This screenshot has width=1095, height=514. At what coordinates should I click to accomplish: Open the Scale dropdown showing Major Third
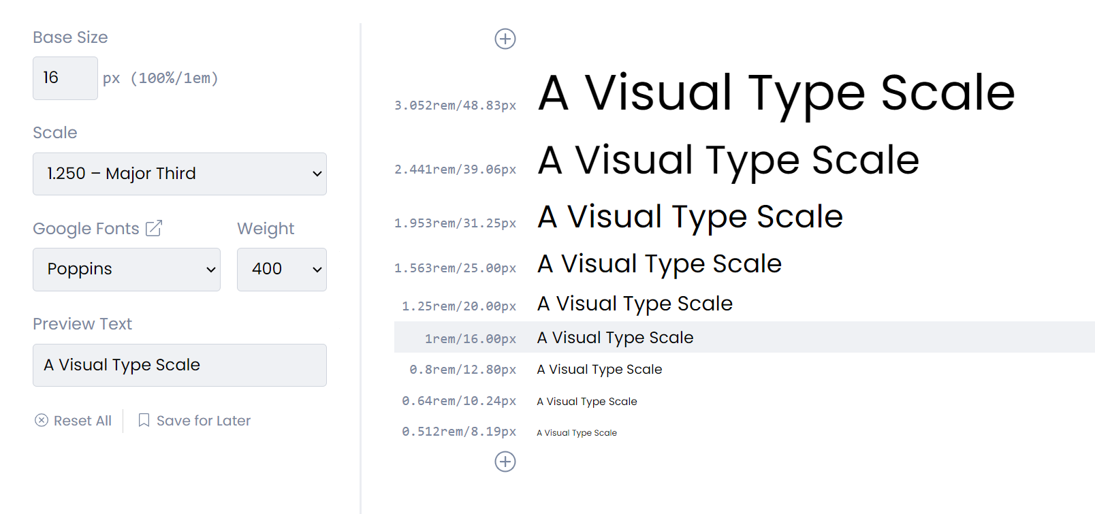[180, 174]
